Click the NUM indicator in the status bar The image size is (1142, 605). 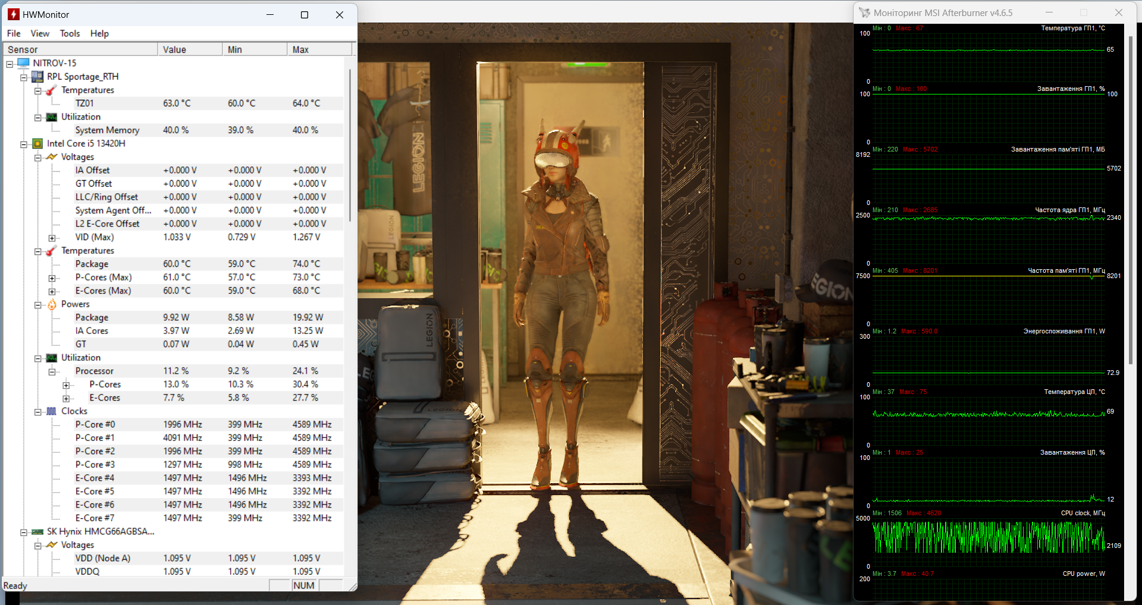[304, 585]
